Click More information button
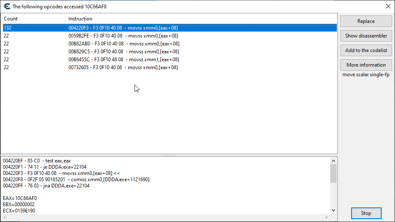Image resolution: width=395 pixels, height=222 pixels. (x=366, y=65)
